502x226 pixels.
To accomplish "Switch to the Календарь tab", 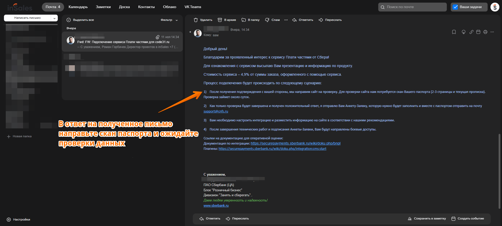I will point(78,7).
